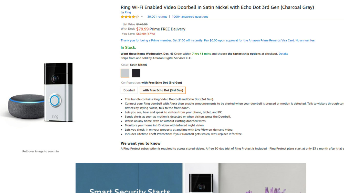Select the Satin Nickel color swatch
This screenshot has height=193, width=344.
click(125, 73)
